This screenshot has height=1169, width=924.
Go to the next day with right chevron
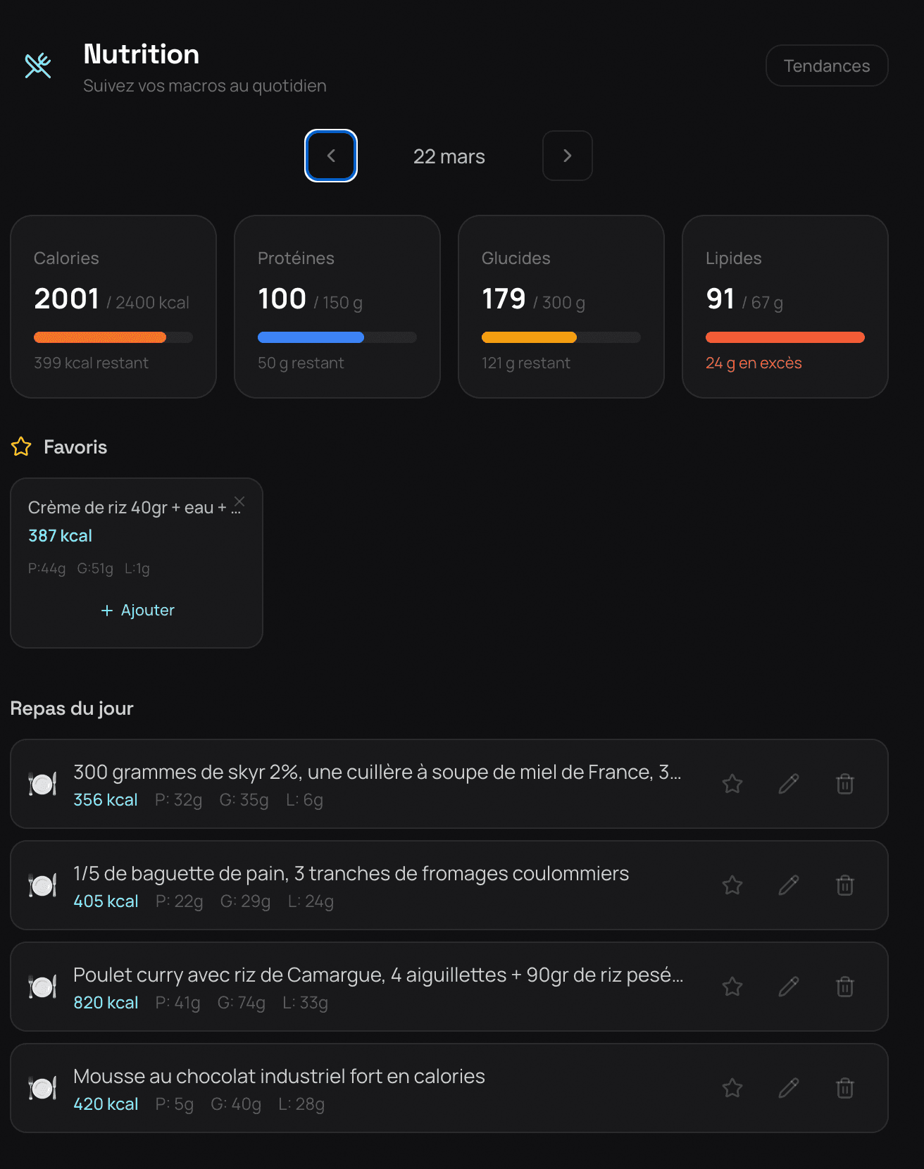[x=567, y=156]
